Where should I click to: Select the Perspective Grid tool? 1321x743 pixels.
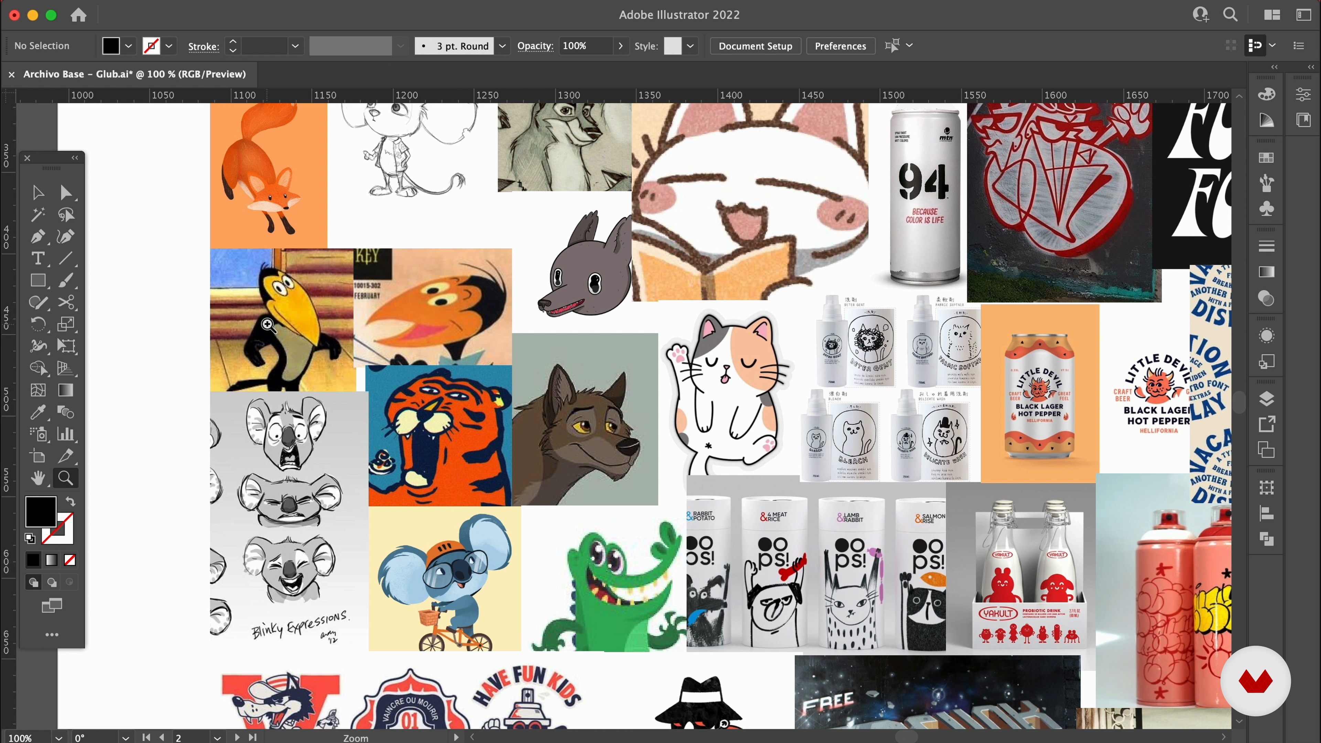click(66, 368)
